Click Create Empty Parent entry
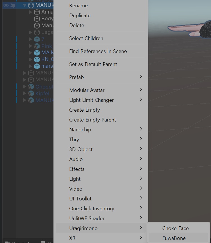Viewport: 211px width, 243px height. click(x=100, y=120)
